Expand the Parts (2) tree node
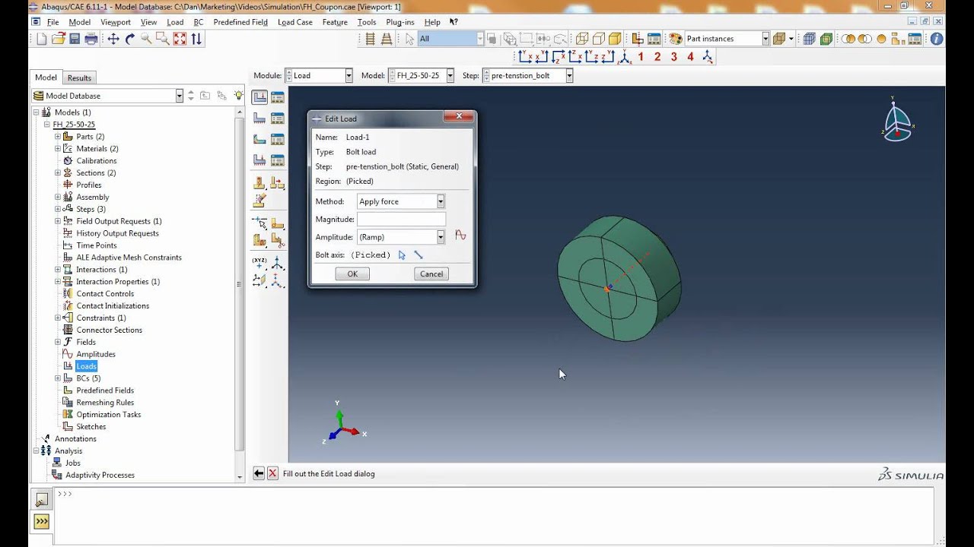Image resolution: width=974 pixels, height=547 pixels. (58, 137)
